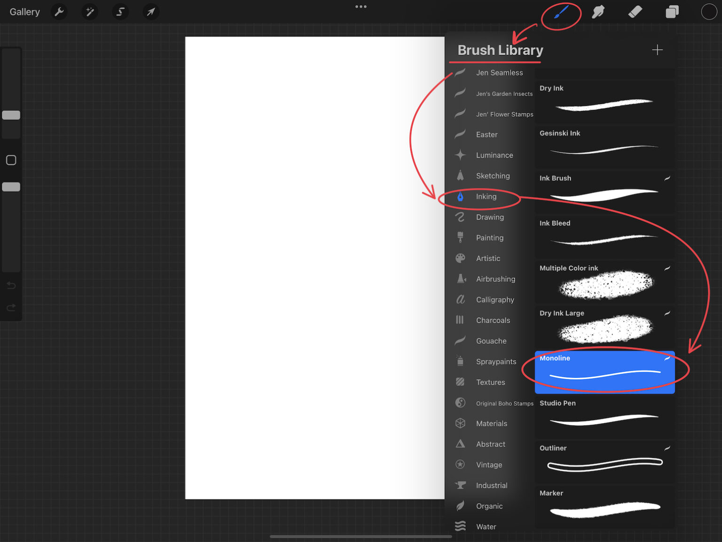Activate the Transform arrow tool
This screenshot has height=542, width=722.
point(151,12)
